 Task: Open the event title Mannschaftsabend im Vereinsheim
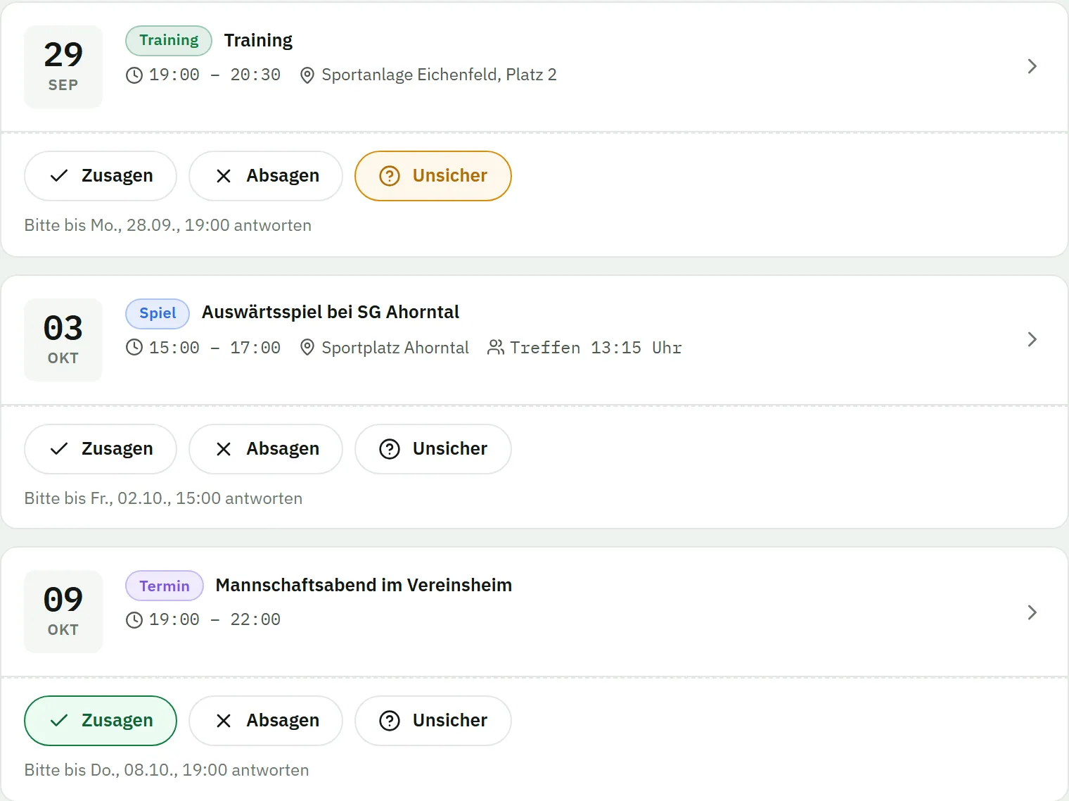pyautogui.click(x=364, y=586)
